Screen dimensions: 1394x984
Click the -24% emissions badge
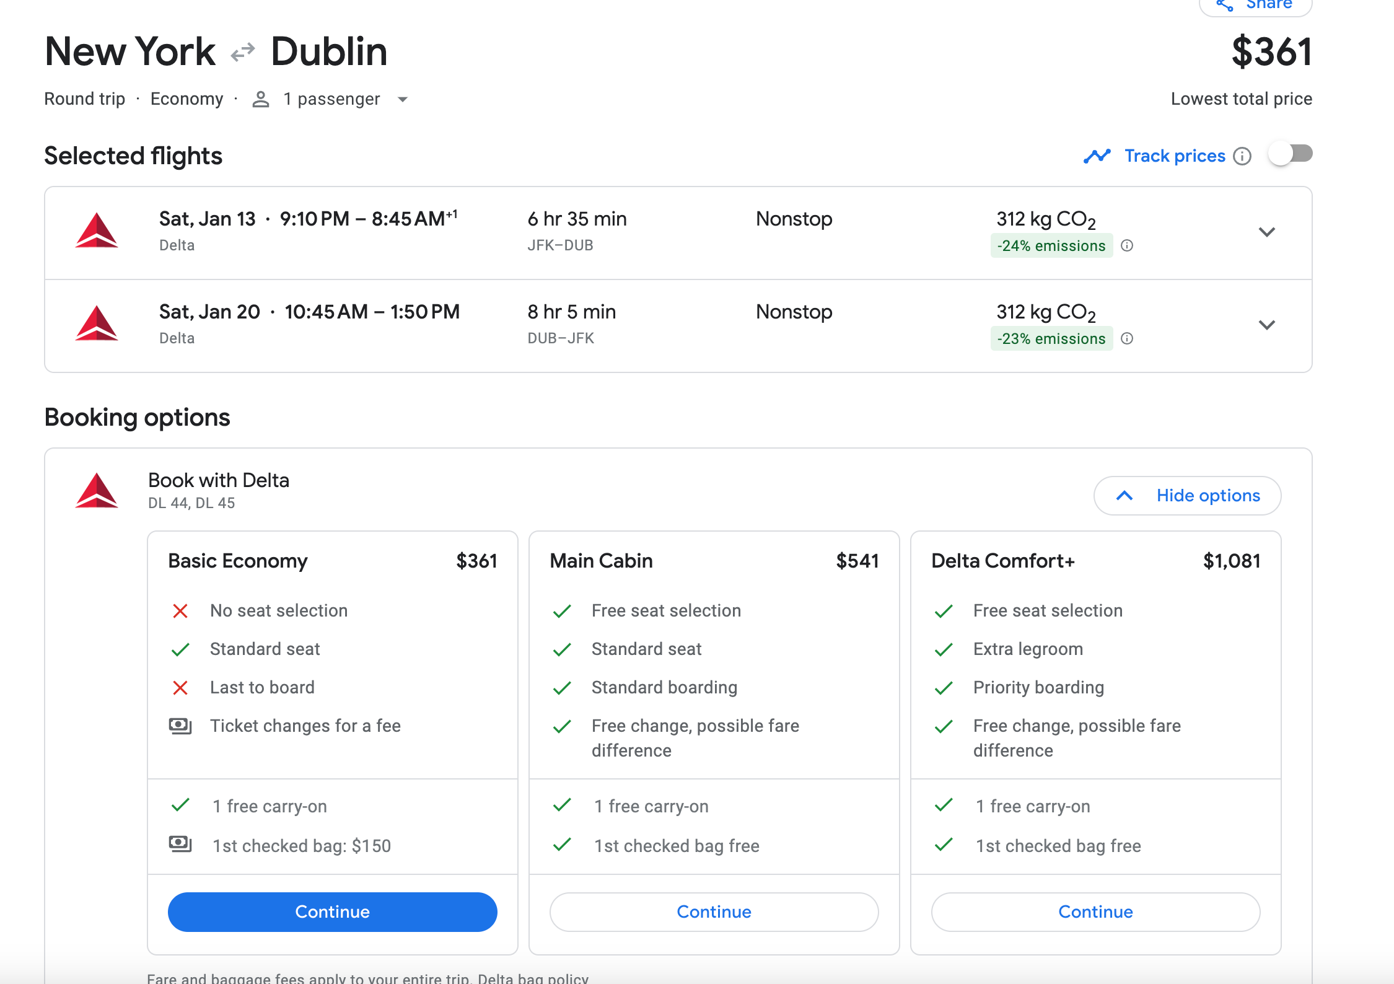point(1051,246)
